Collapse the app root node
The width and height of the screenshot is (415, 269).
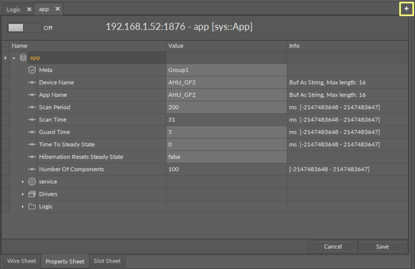tap(14, 58)
